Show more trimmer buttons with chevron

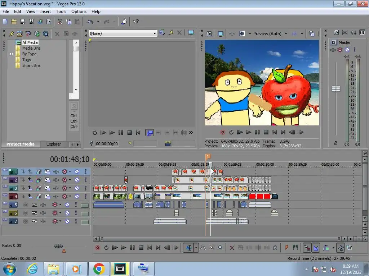(191, 133)
